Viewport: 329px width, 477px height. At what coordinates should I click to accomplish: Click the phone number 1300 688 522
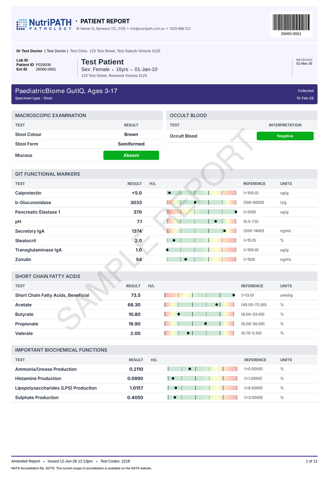pyautogui.click(x=180, y=29)
